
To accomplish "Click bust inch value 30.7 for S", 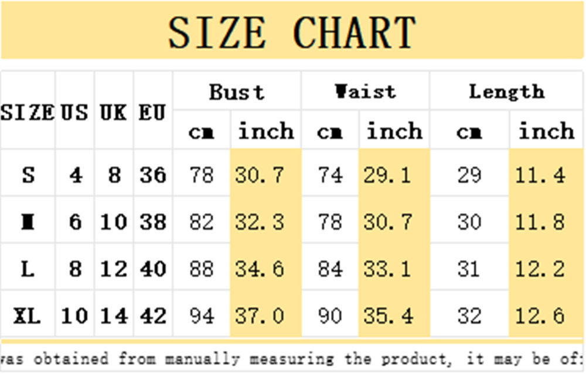I will coord(260,174).
